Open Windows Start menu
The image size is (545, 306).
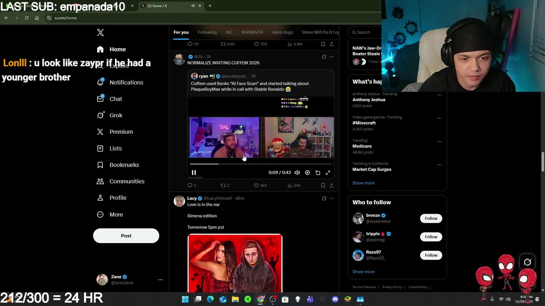185,300
